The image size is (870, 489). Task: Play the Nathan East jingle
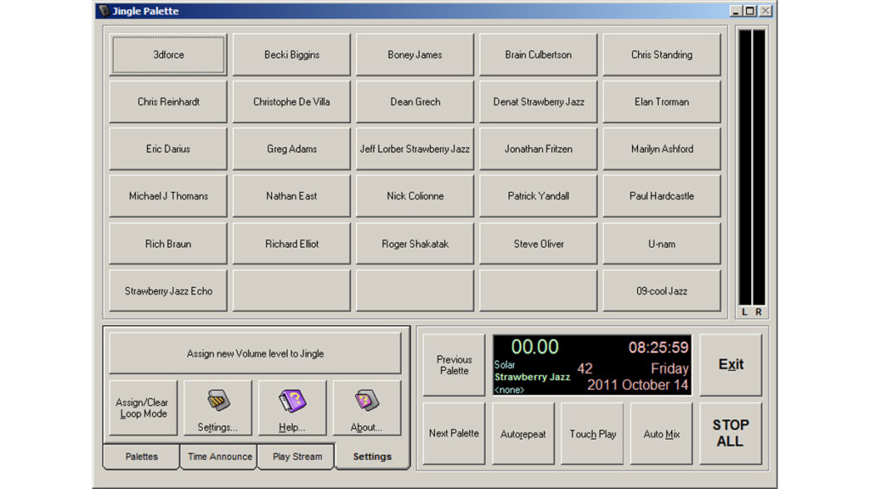[291, 196]
